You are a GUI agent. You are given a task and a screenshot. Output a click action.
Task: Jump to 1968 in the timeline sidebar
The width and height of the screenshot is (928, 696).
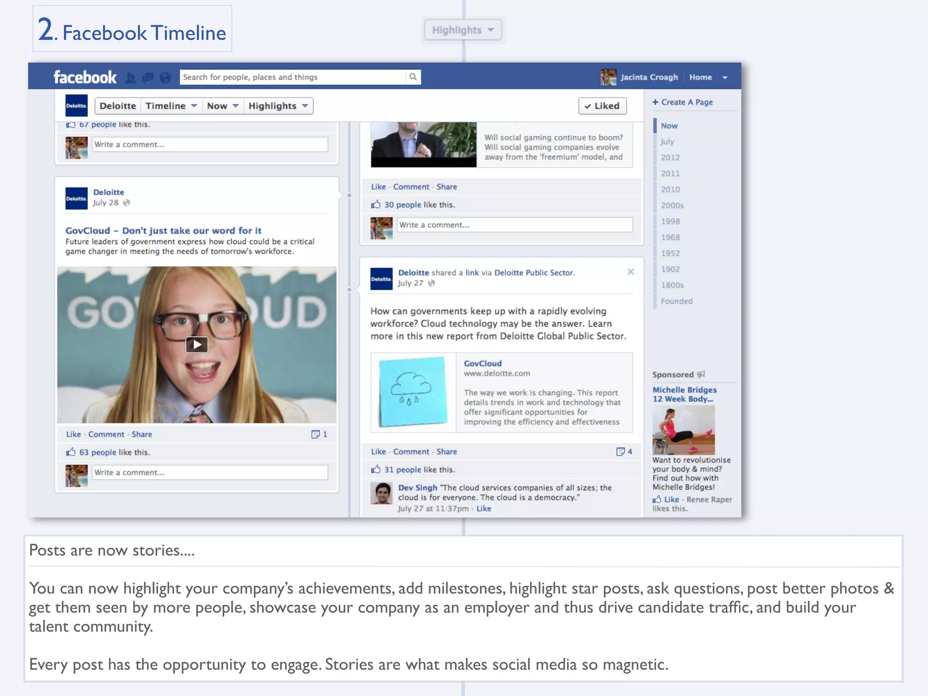click(x=670, y=237)
